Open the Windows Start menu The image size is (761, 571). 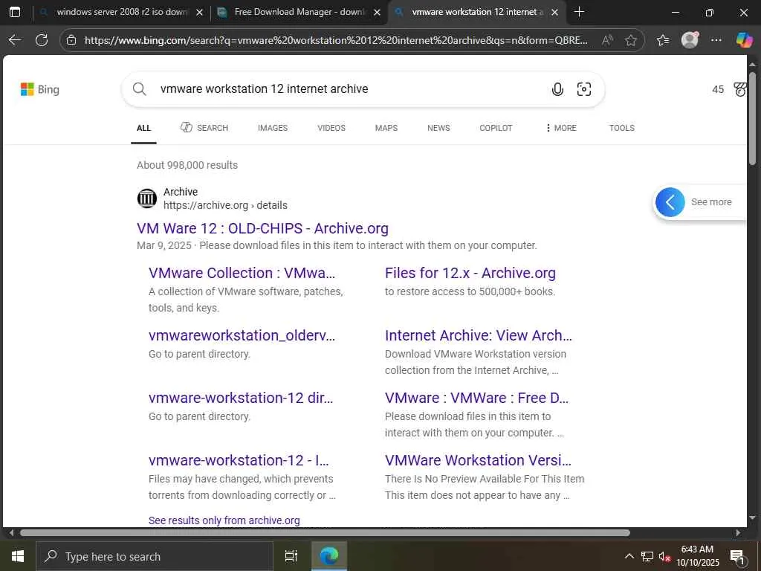click(18, 556)
